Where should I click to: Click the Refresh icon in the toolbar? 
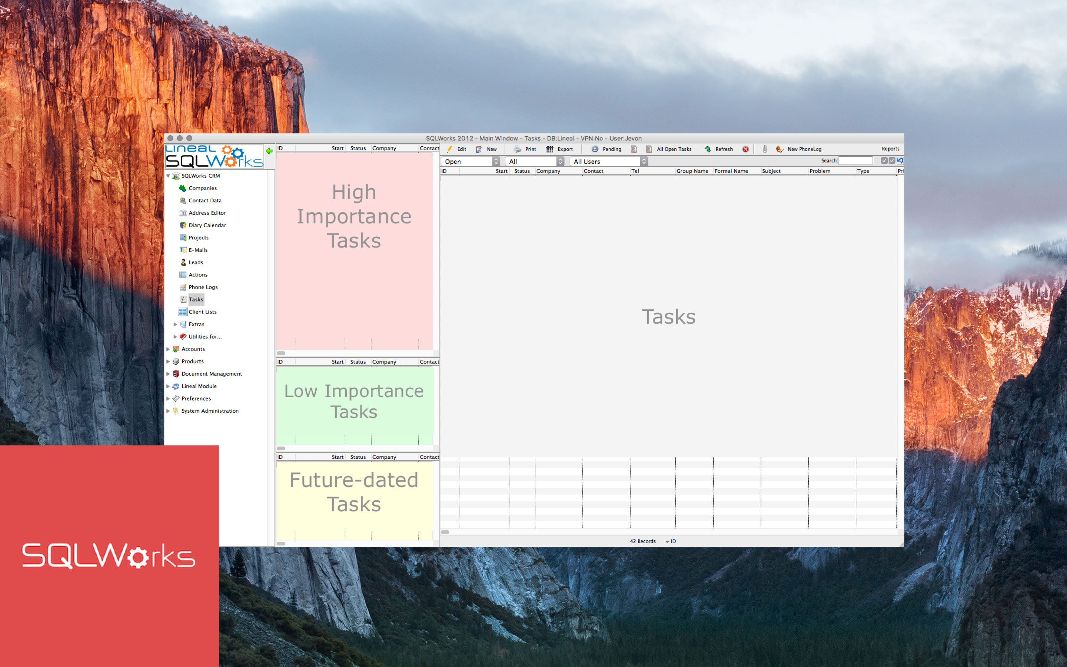[x=708, y=149]
